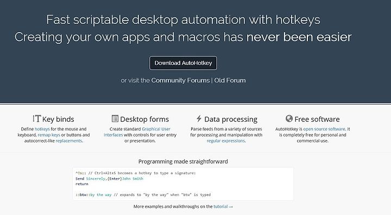The image size is (391, 215).
Task: Click the Ctrl+Alt+S hotkey comment line
Action: tap(136, 173)
